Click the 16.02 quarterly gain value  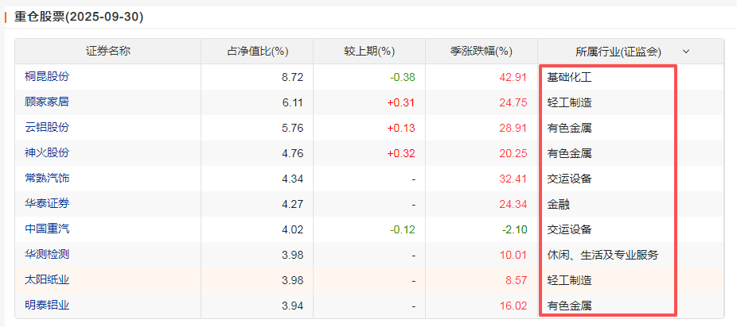(513, 306)
